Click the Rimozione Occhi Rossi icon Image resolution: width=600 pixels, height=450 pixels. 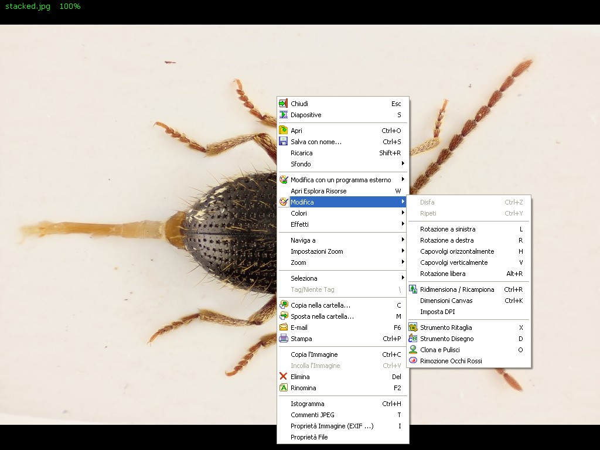[x=413, y=361]
